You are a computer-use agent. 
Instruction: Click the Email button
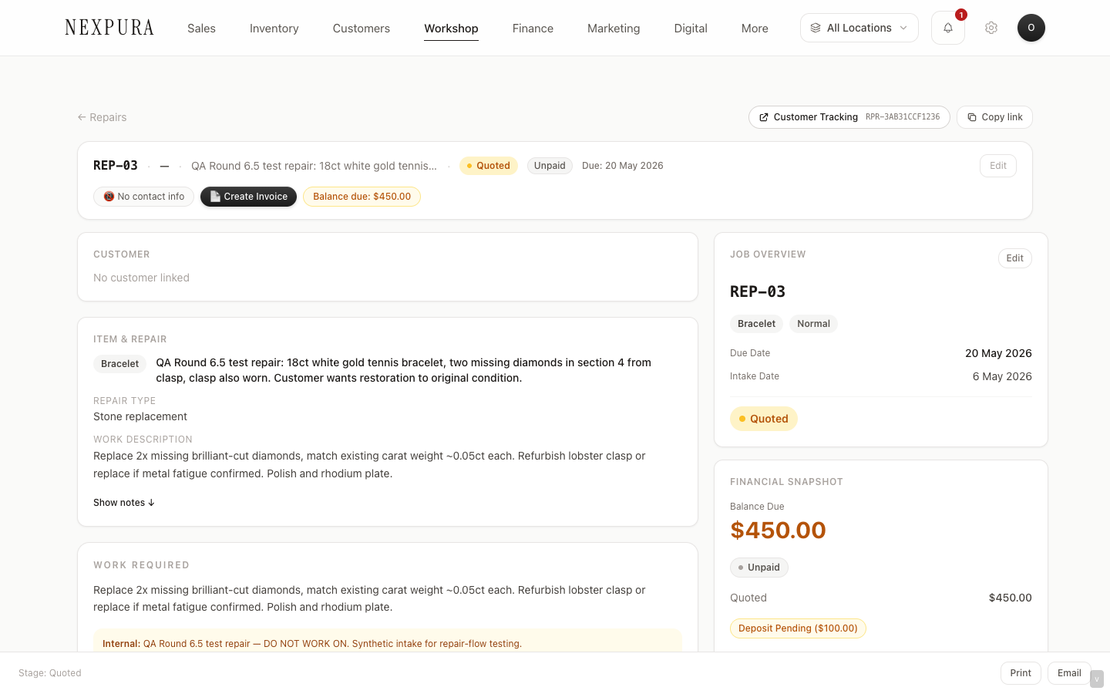(1069, 673)
